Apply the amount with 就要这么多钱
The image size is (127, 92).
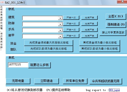tap(40, 65)
